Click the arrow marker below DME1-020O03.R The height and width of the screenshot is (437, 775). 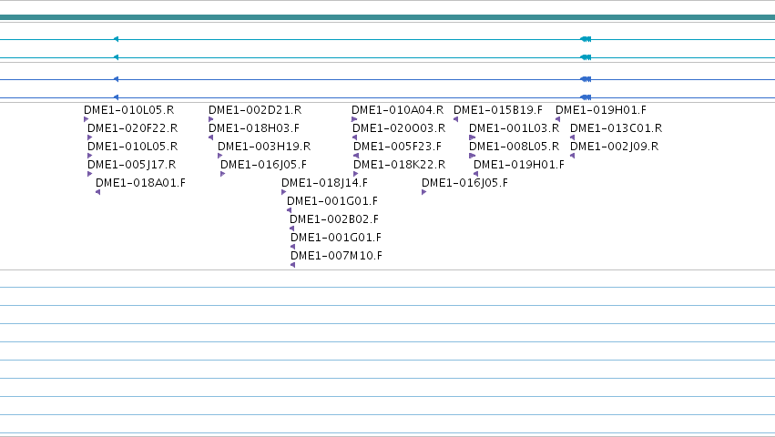point(355,137)
